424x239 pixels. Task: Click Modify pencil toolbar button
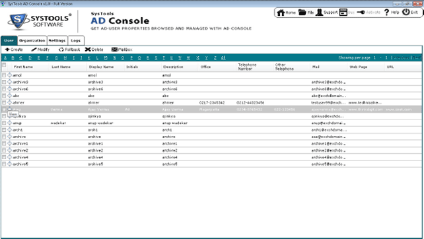[40, 50]
